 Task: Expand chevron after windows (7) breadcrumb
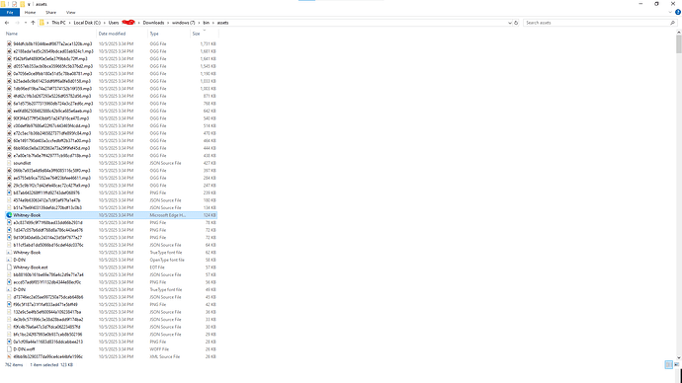point(200,23)
